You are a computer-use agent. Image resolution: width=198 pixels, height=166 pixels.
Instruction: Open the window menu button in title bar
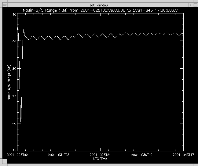pos(4,5)
